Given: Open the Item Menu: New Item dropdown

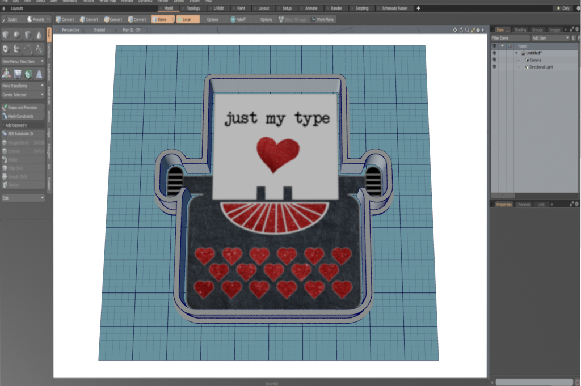Looking at the screenshot, I should (23, 61).
